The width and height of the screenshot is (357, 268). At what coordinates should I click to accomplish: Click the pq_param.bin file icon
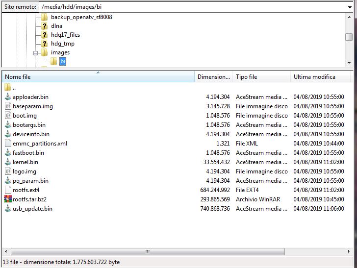click(8, 181)
